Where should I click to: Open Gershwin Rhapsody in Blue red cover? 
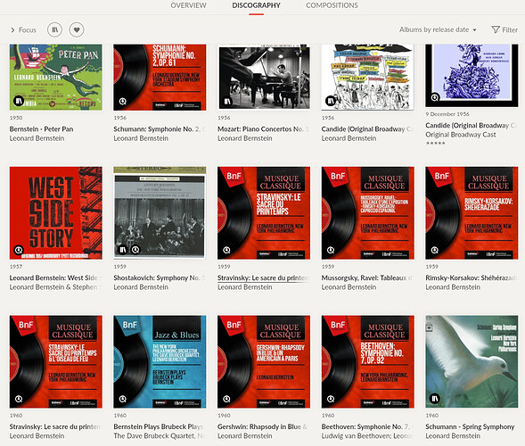point(264,361)
